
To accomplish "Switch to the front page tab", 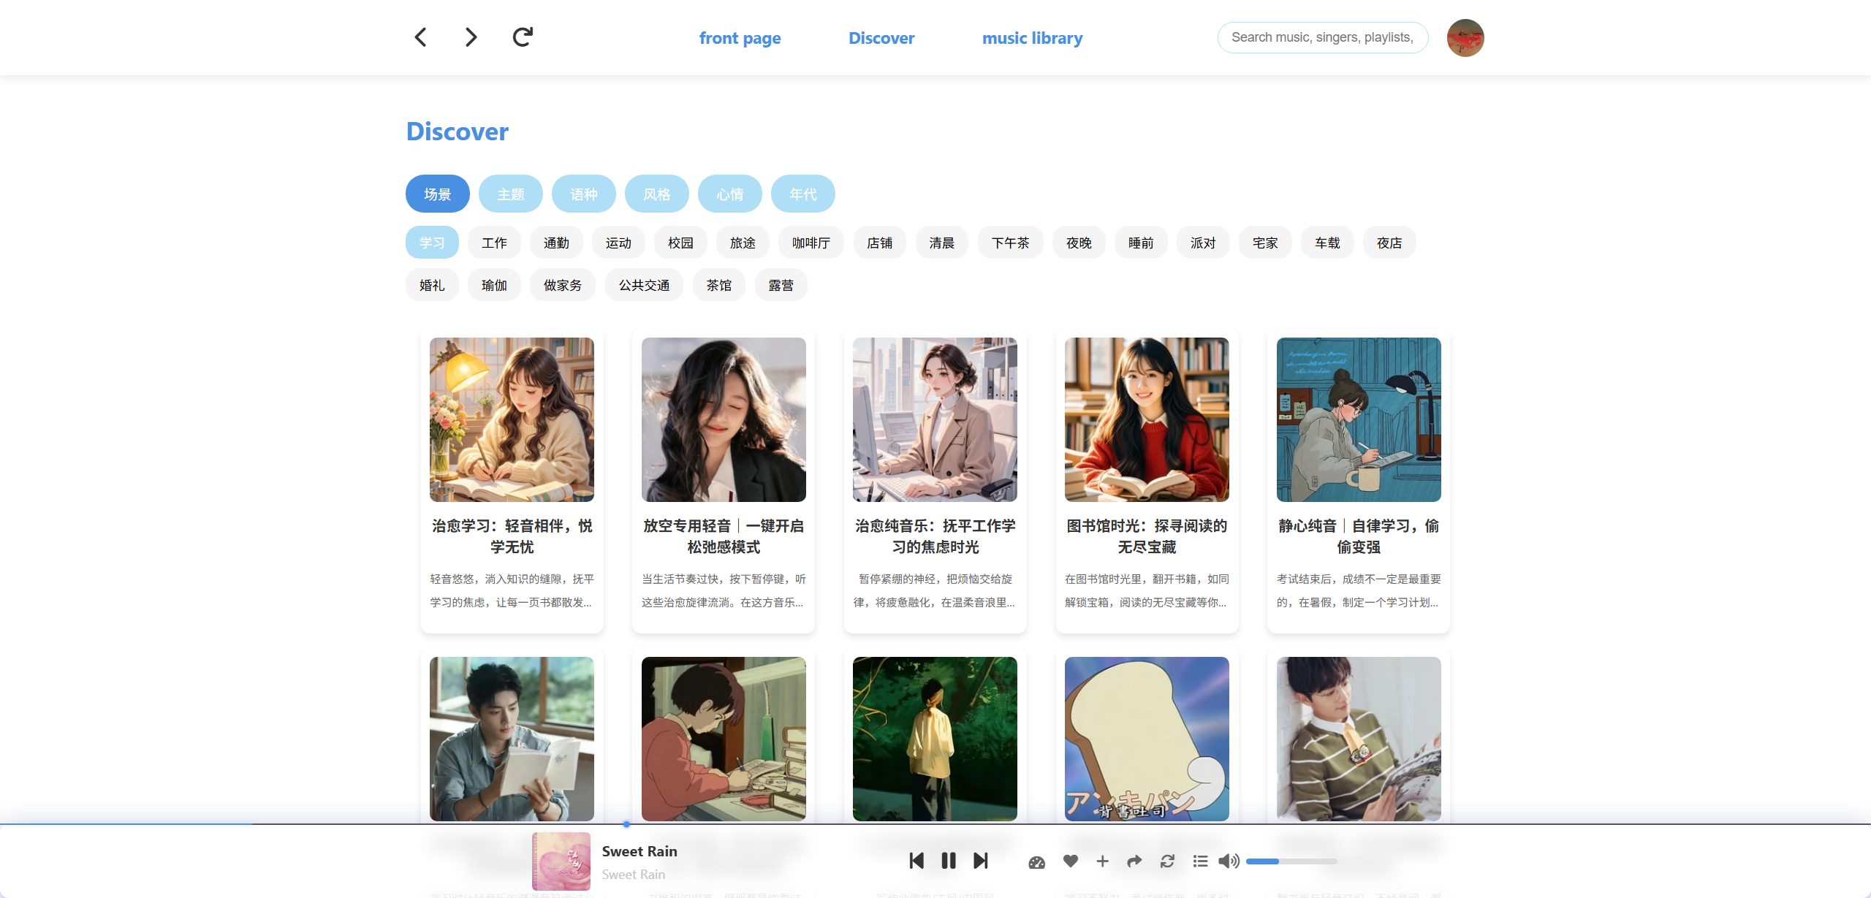I will tap(740, 38).
